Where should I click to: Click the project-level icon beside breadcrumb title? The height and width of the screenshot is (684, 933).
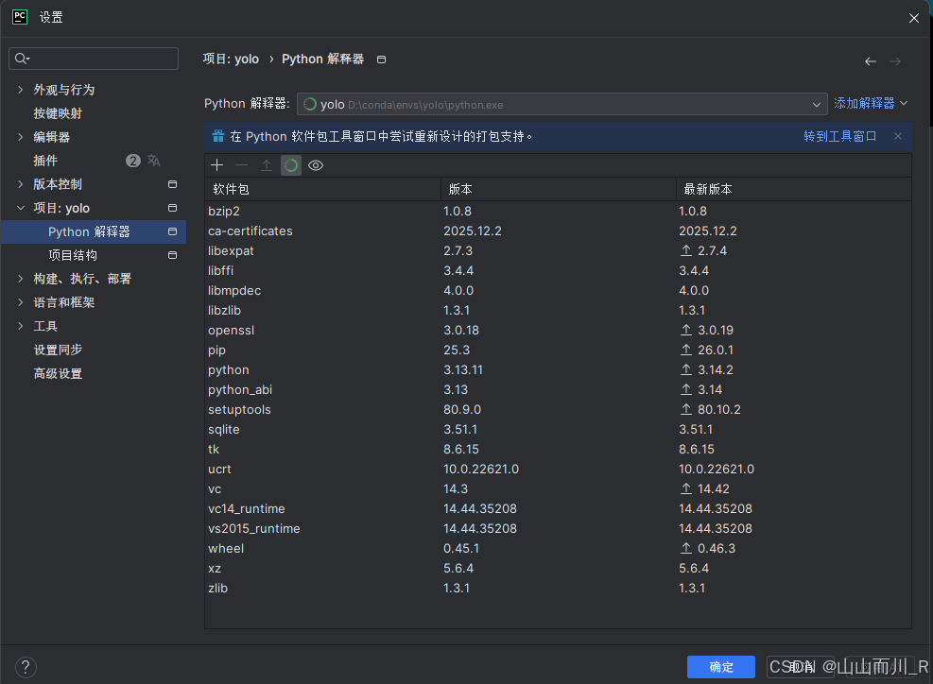pyautogui.click(x=381, y=60)
